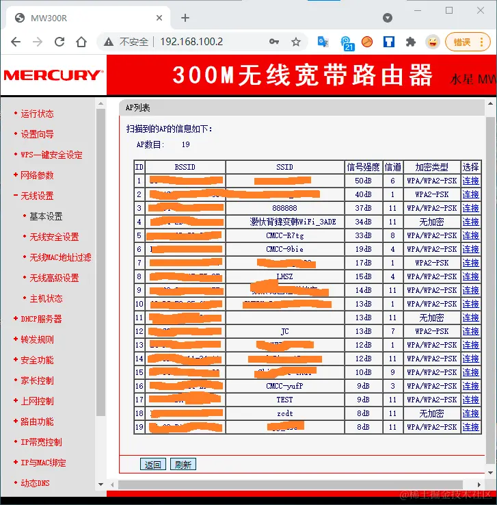This screenshot has width=497, height=505.
Task: Open IP带宽控制 in the sidebar
Action: pos(41,442)
